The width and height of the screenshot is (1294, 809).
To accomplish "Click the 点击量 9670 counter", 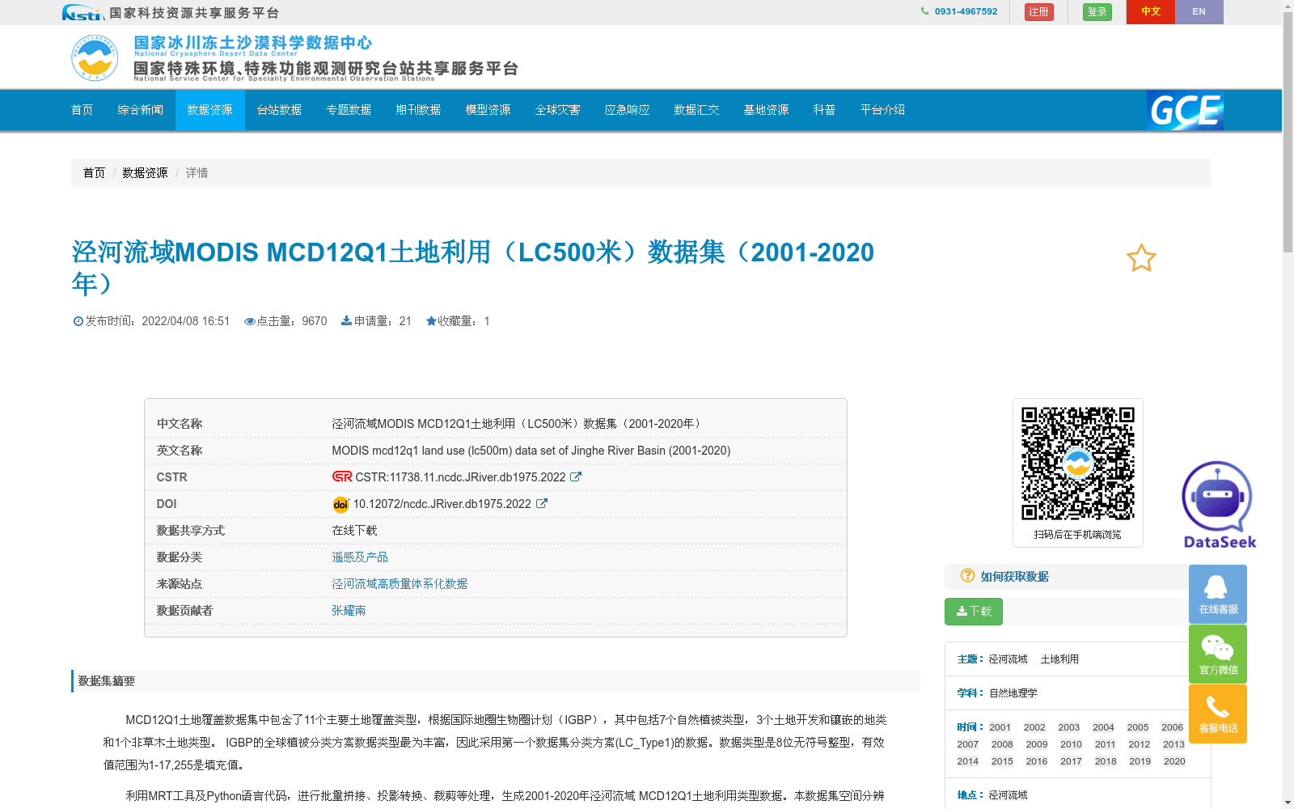I will pos(285,321).
